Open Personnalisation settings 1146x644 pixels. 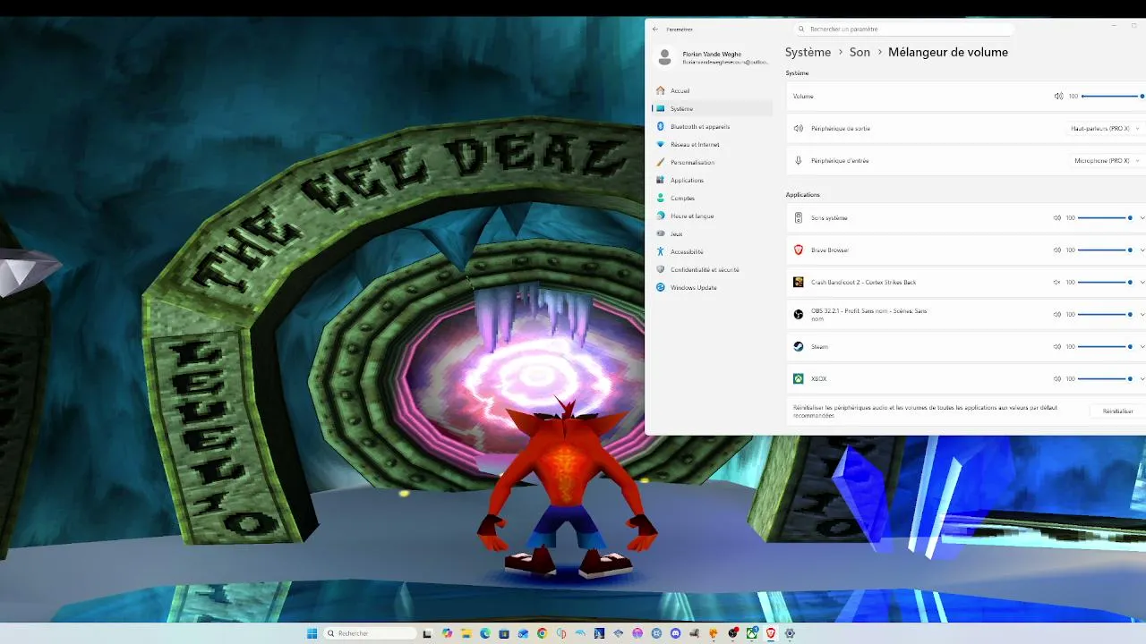tap(713, 162)
